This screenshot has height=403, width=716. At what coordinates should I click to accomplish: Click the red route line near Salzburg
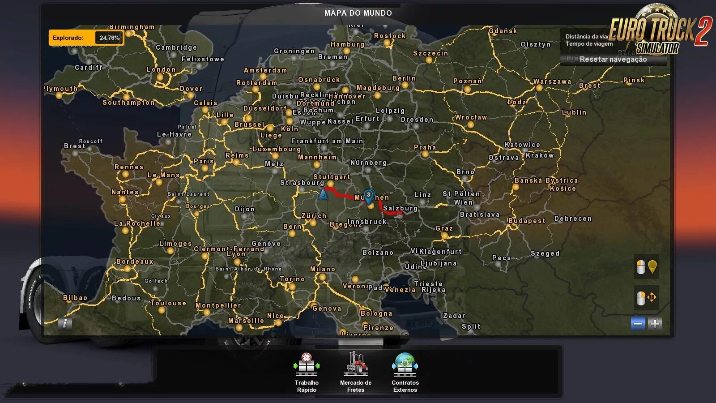click(389, 212)
